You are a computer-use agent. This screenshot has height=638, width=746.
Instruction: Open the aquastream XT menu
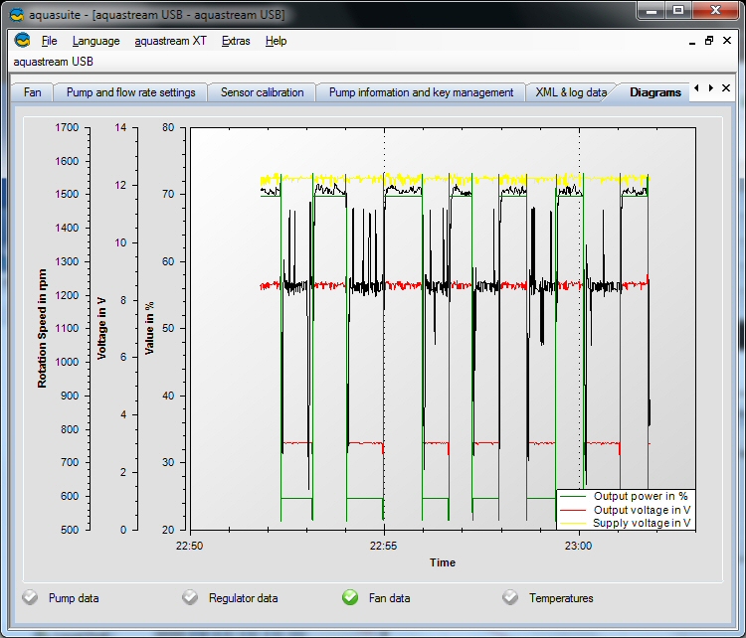(x=170, y=41)
